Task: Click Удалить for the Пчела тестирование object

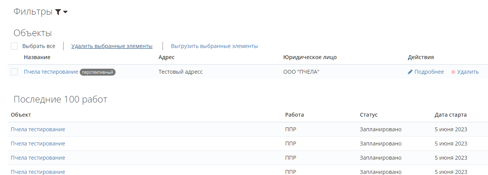Action: (468, 72)
